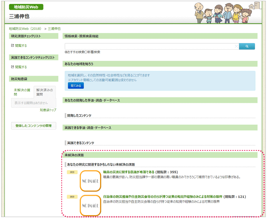Click the 地域防災Web（2018） breadcrumb link

point(26,29)
